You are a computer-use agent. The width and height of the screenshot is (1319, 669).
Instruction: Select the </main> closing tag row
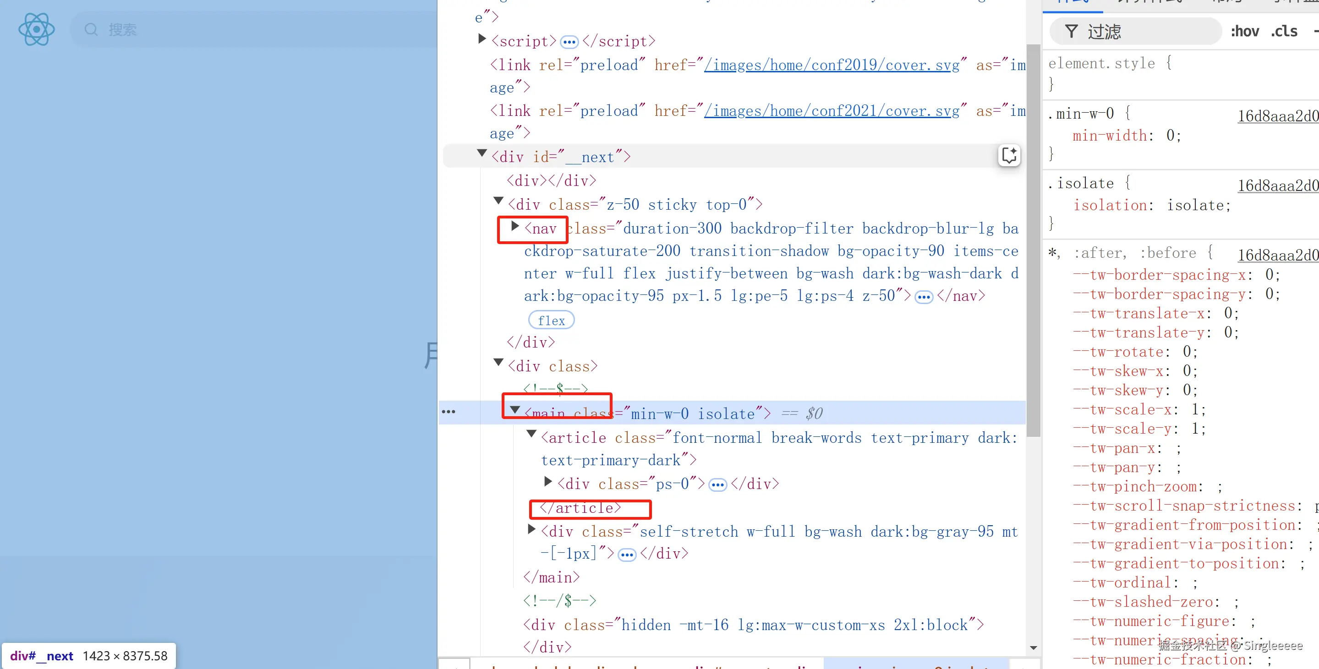coord(552,578)
